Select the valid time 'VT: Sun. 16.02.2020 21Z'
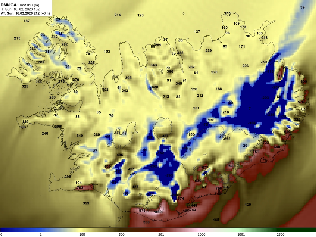The height and width of the screenshot is (237, 316). click(x=20, y=13)
